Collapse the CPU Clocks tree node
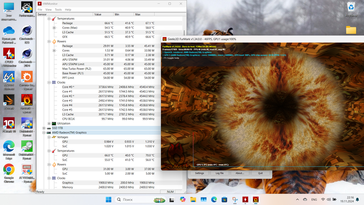364x205 pixels. [49, 82]
